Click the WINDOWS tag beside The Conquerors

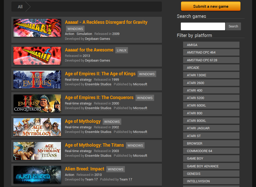[x=145, y=98]
